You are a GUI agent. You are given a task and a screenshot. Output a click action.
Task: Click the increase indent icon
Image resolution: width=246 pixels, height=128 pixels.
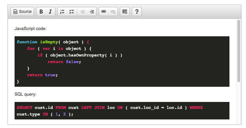click(92, 12)
